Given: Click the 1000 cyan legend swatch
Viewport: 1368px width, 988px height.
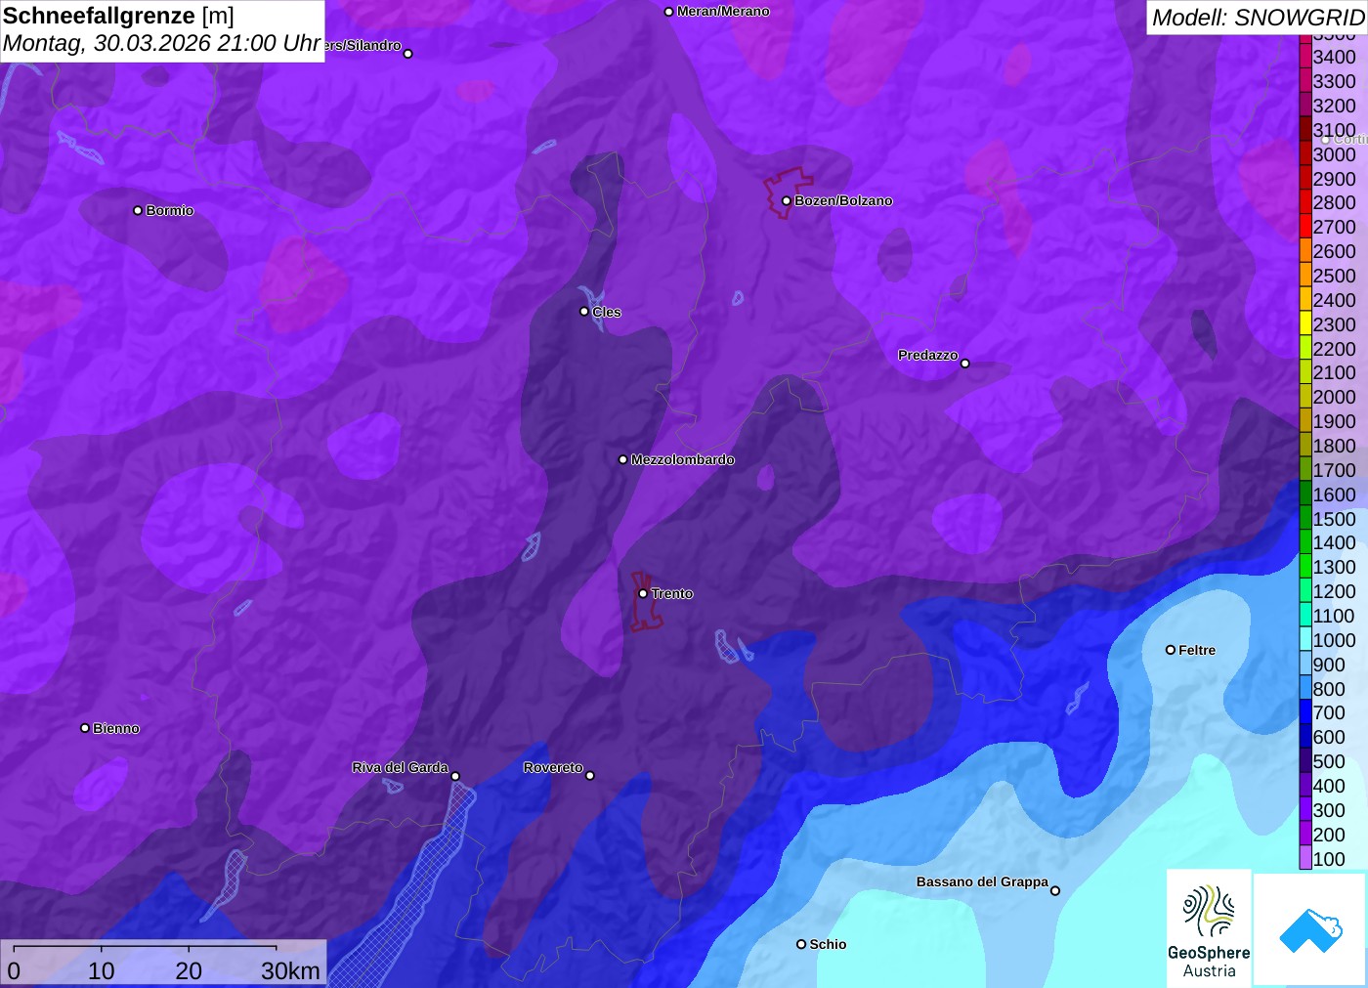Looking at the screenshot, I should pyautogui.click(x=1305, y=640).
